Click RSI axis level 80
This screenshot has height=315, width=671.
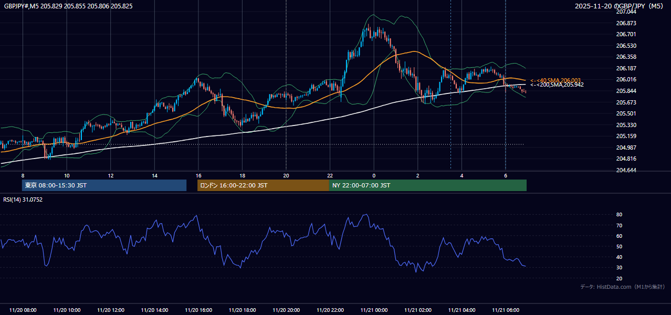point(620,215)
